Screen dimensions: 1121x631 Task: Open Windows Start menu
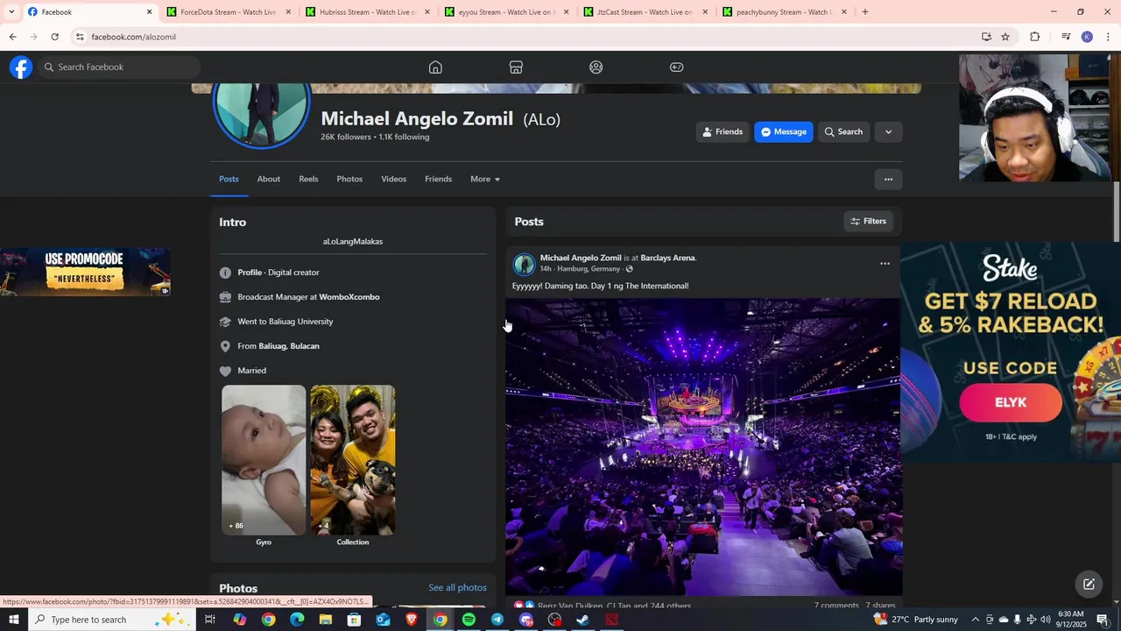coord(13,620)
